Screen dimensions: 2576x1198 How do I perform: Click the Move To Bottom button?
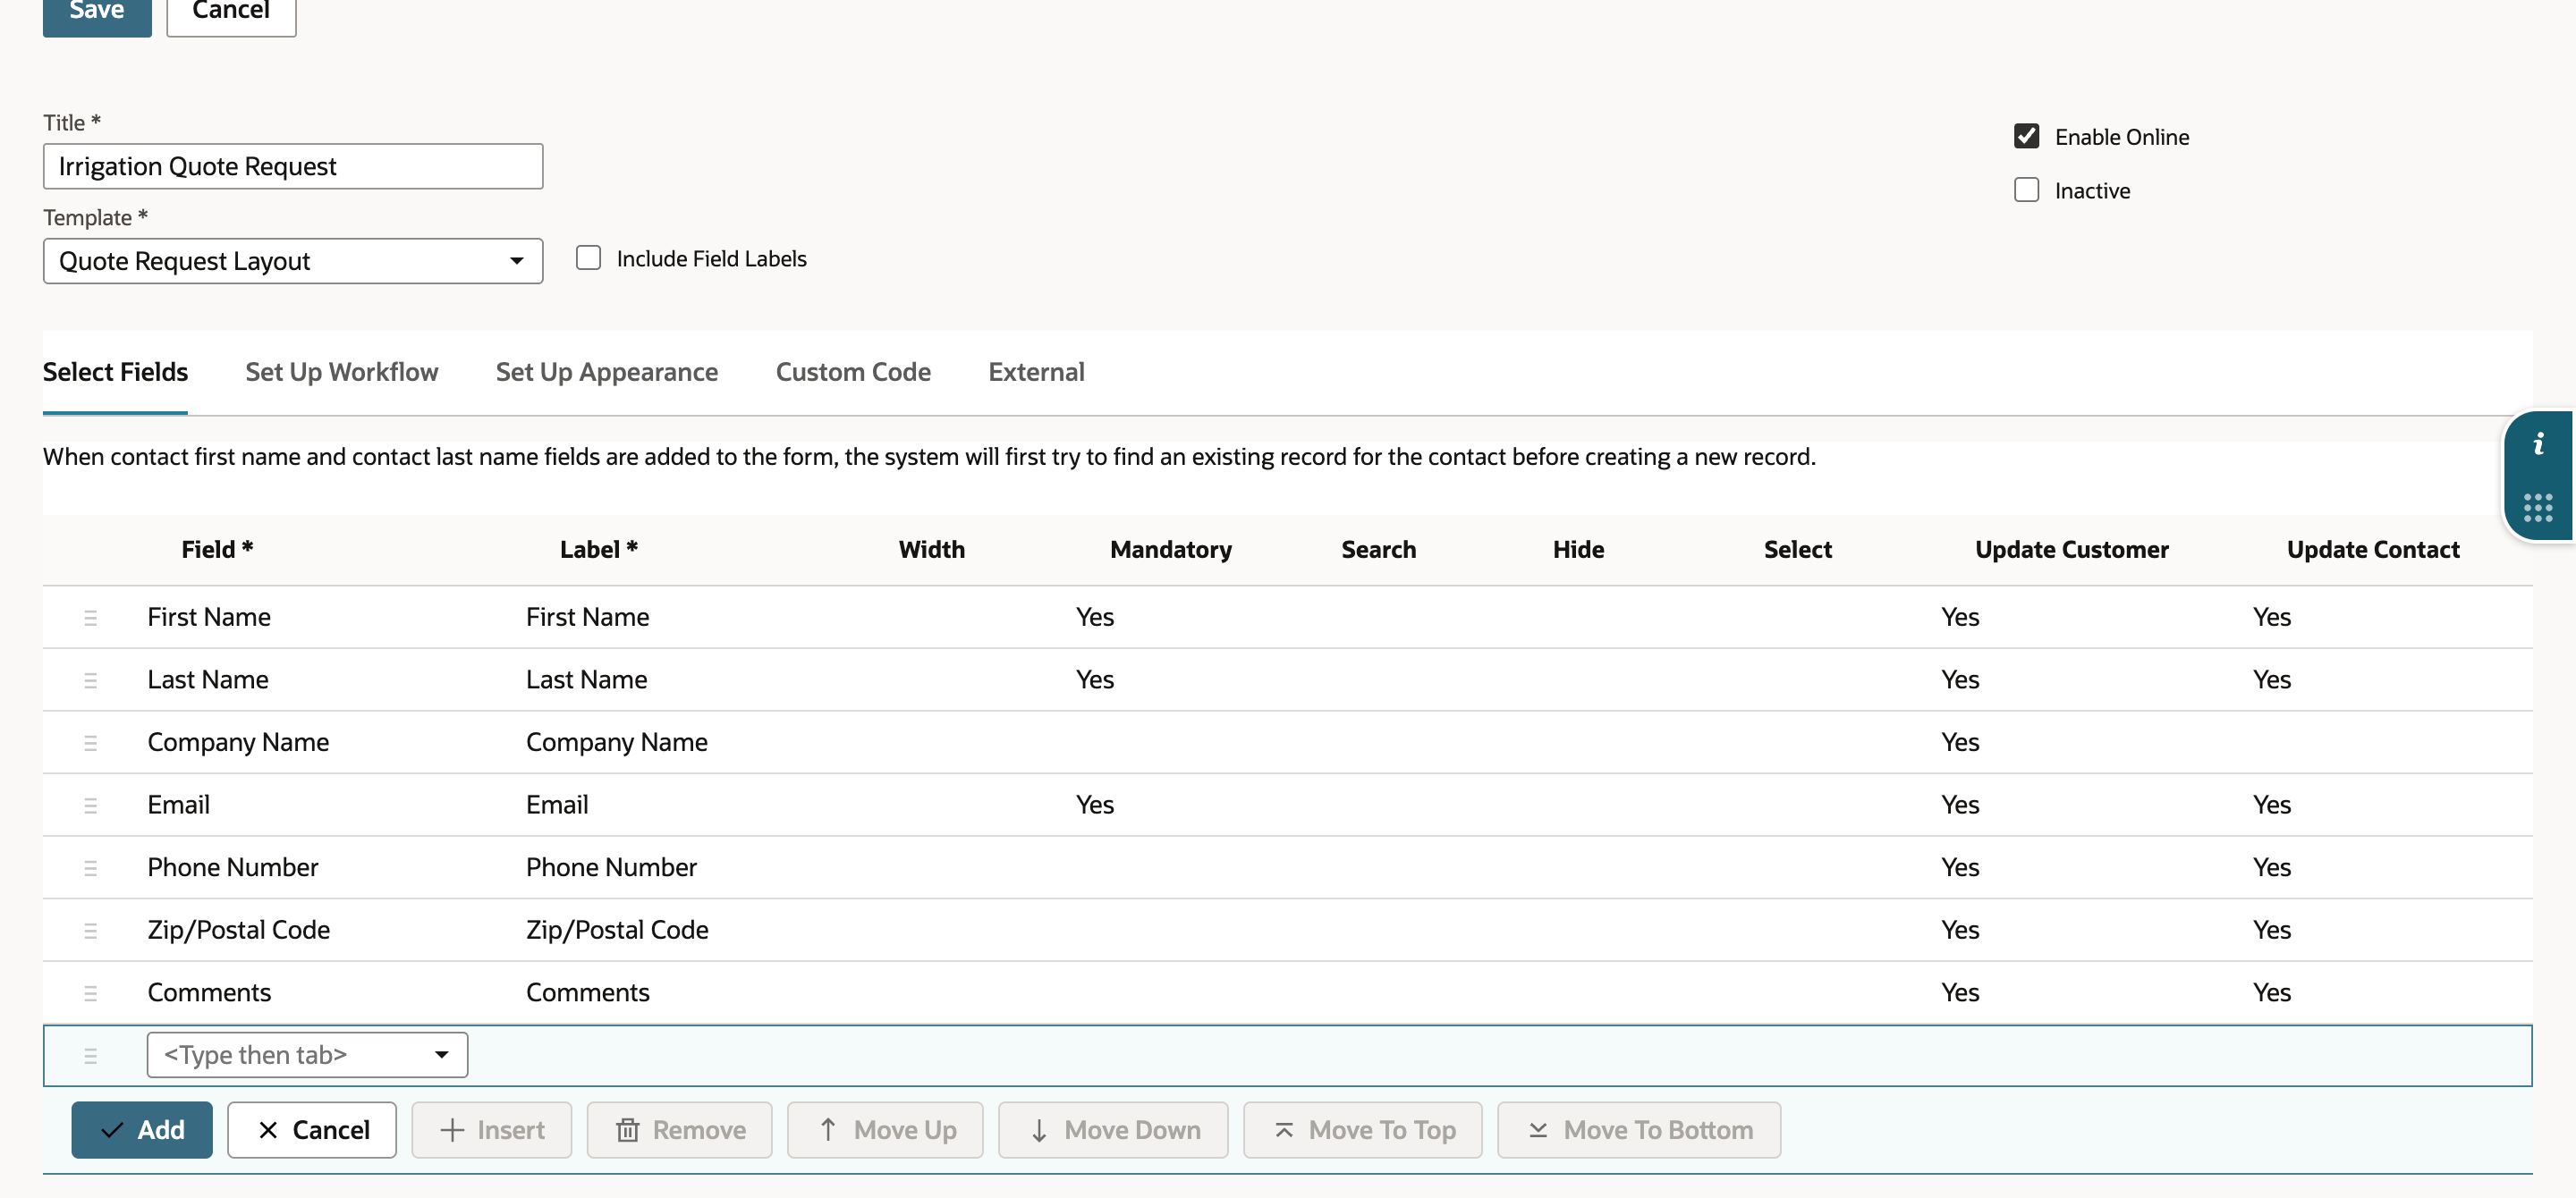pos(1639,1130)
